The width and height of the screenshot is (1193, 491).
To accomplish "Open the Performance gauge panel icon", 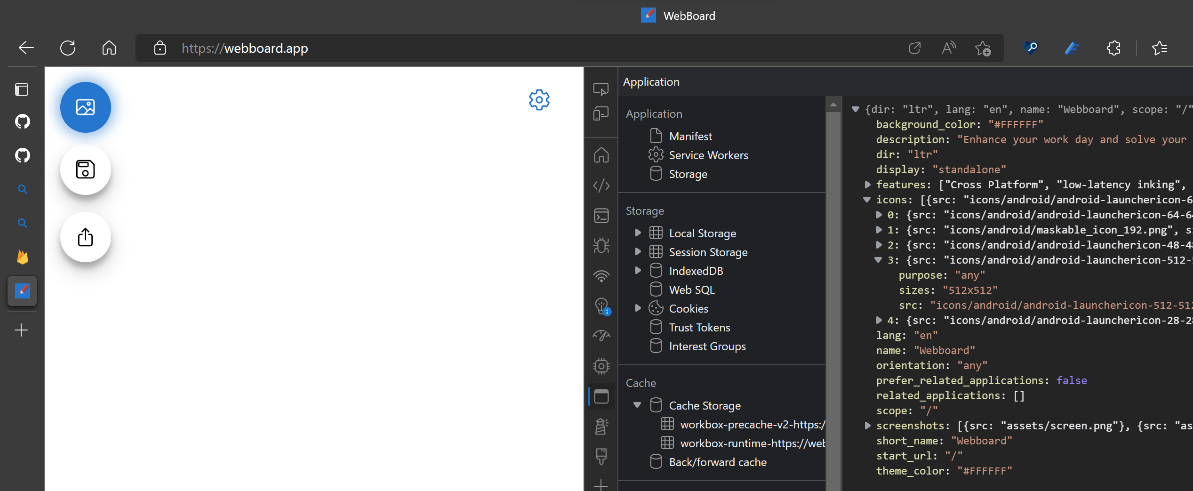I will pyautogui.click(x=601, y=335).
